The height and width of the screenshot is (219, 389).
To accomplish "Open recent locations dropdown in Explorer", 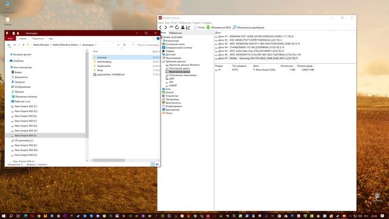I will tap(19, 45).
